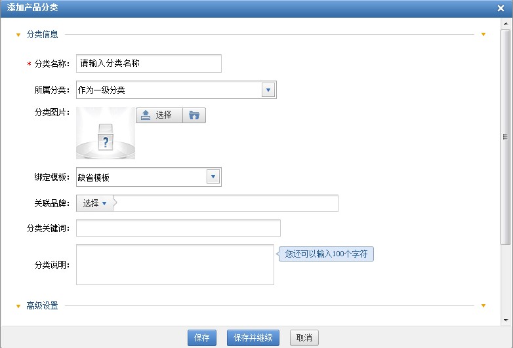This screenshot has height=348, width=513.
Task: Click the category image placeholder thumbnail
Action: 106,133
